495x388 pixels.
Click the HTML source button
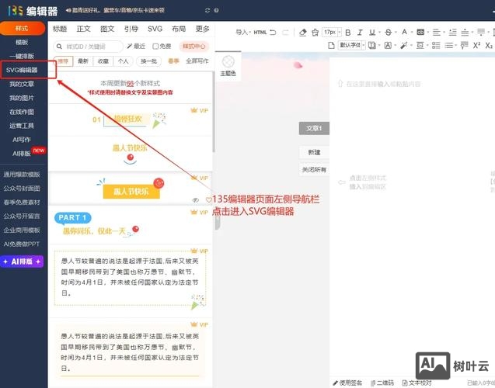coord(260,32)
